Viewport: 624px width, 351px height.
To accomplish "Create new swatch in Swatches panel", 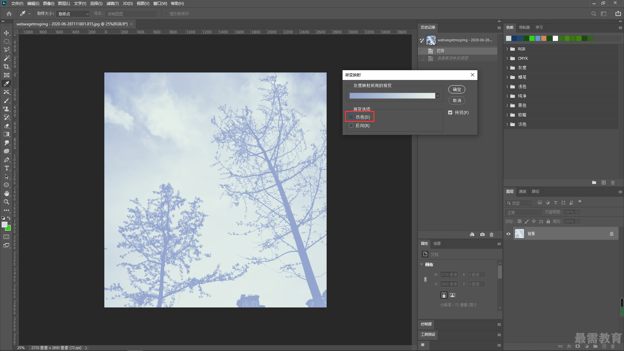I will (604, 183).
